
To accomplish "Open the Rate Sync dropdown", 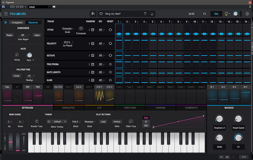I will [30, 60].
